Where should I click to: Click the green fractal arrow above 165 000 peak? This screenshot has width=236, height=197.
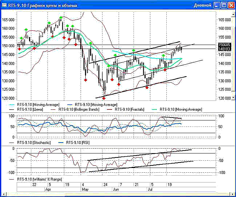[x=61, y=17]
